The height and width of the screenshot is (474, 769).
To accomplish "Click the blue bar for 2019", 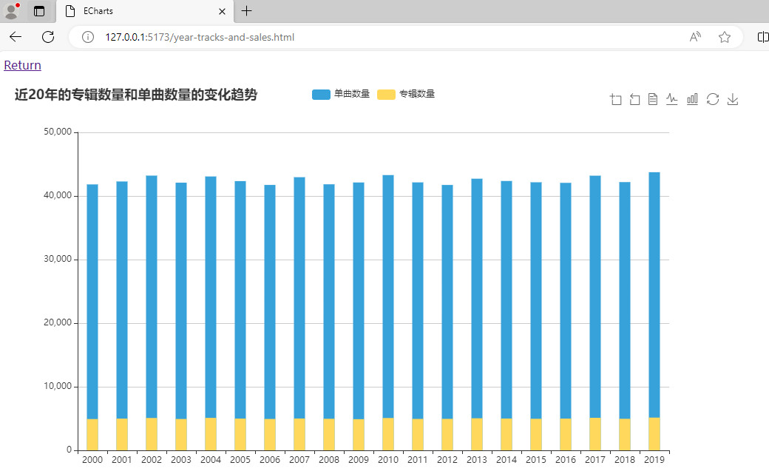I will point(654,296).
